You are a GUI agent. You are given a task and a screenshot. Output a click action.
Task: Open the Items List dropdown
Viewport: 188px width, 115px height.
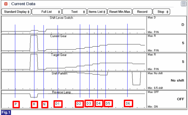97,12
